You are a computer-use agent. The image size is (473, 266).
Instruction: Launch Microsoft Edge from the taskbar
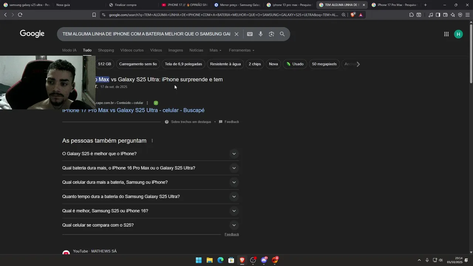[x=220, y=260]
